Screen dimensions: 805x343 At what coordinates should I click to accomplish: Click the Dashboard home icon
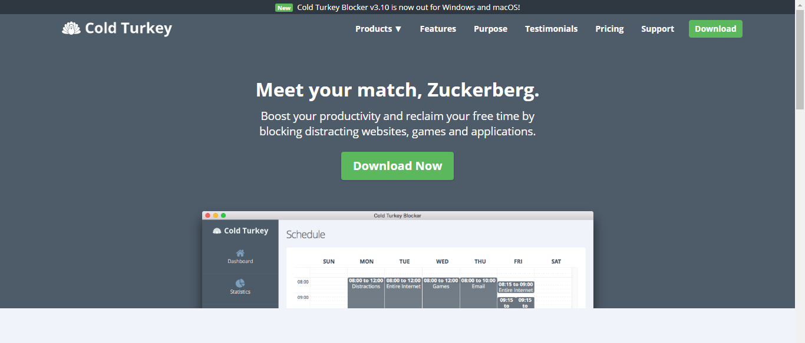[240, 253]
